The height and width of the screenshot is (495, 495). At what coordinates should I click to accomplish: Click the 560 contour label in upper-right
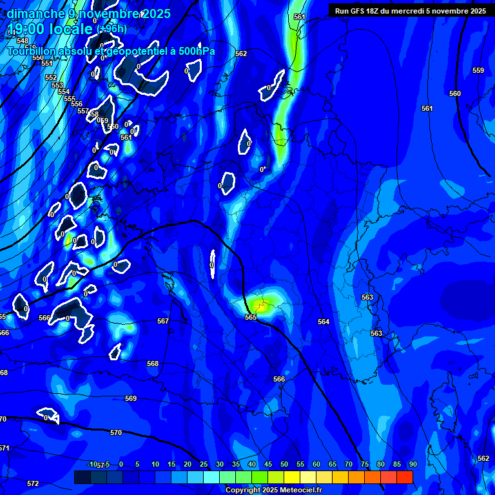[x=455, y=93]
